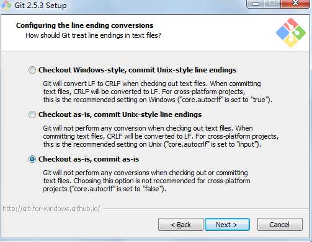Abort installation with the Cancel button
The image size is (312, 242).
click(280, 225)
